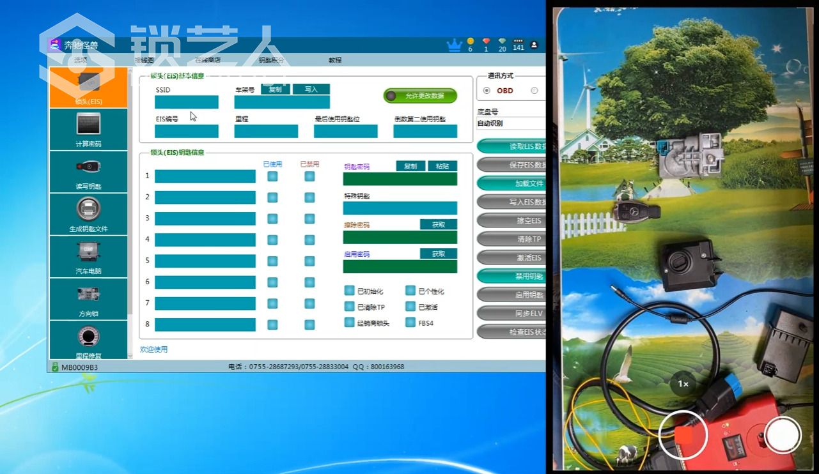Open the 钥匙积分 menu
This screenshot has width=819, height=474.
pos(271,60)
